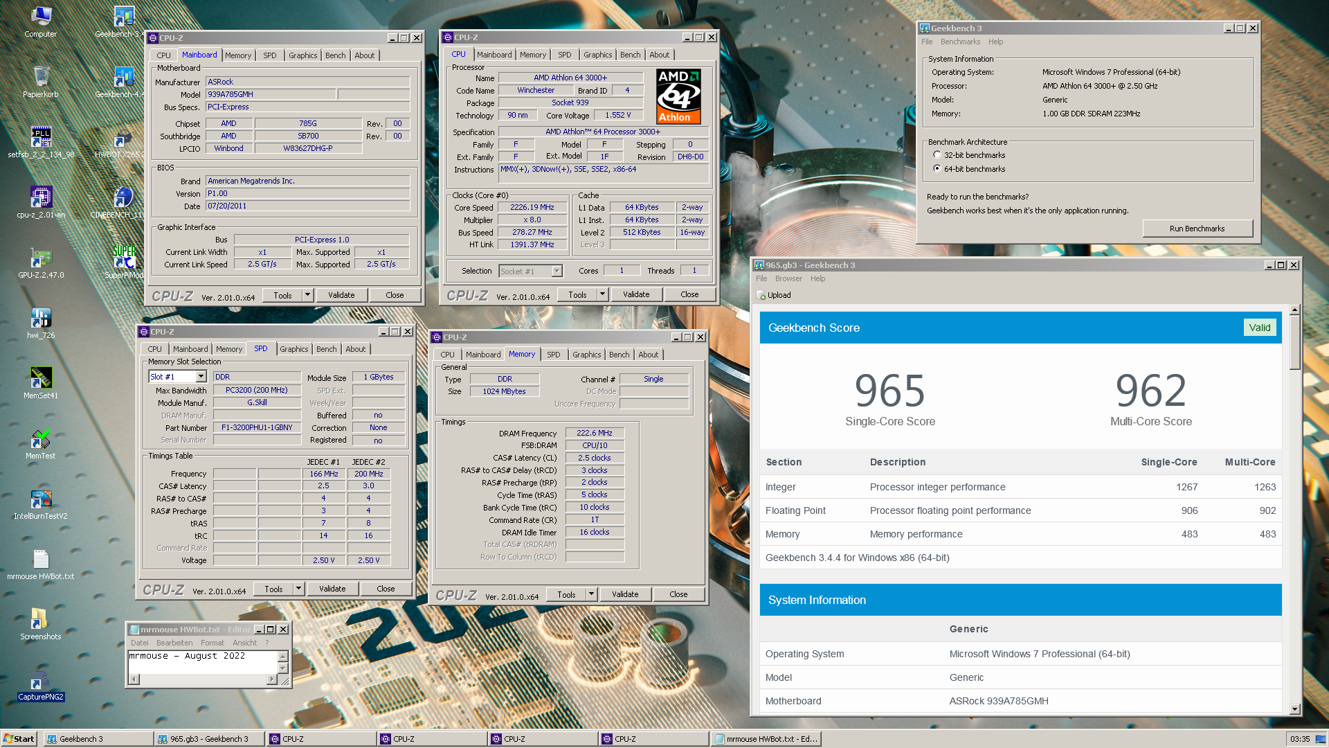Click the Valid badge in Geekbench Score

coord(1260,328)
